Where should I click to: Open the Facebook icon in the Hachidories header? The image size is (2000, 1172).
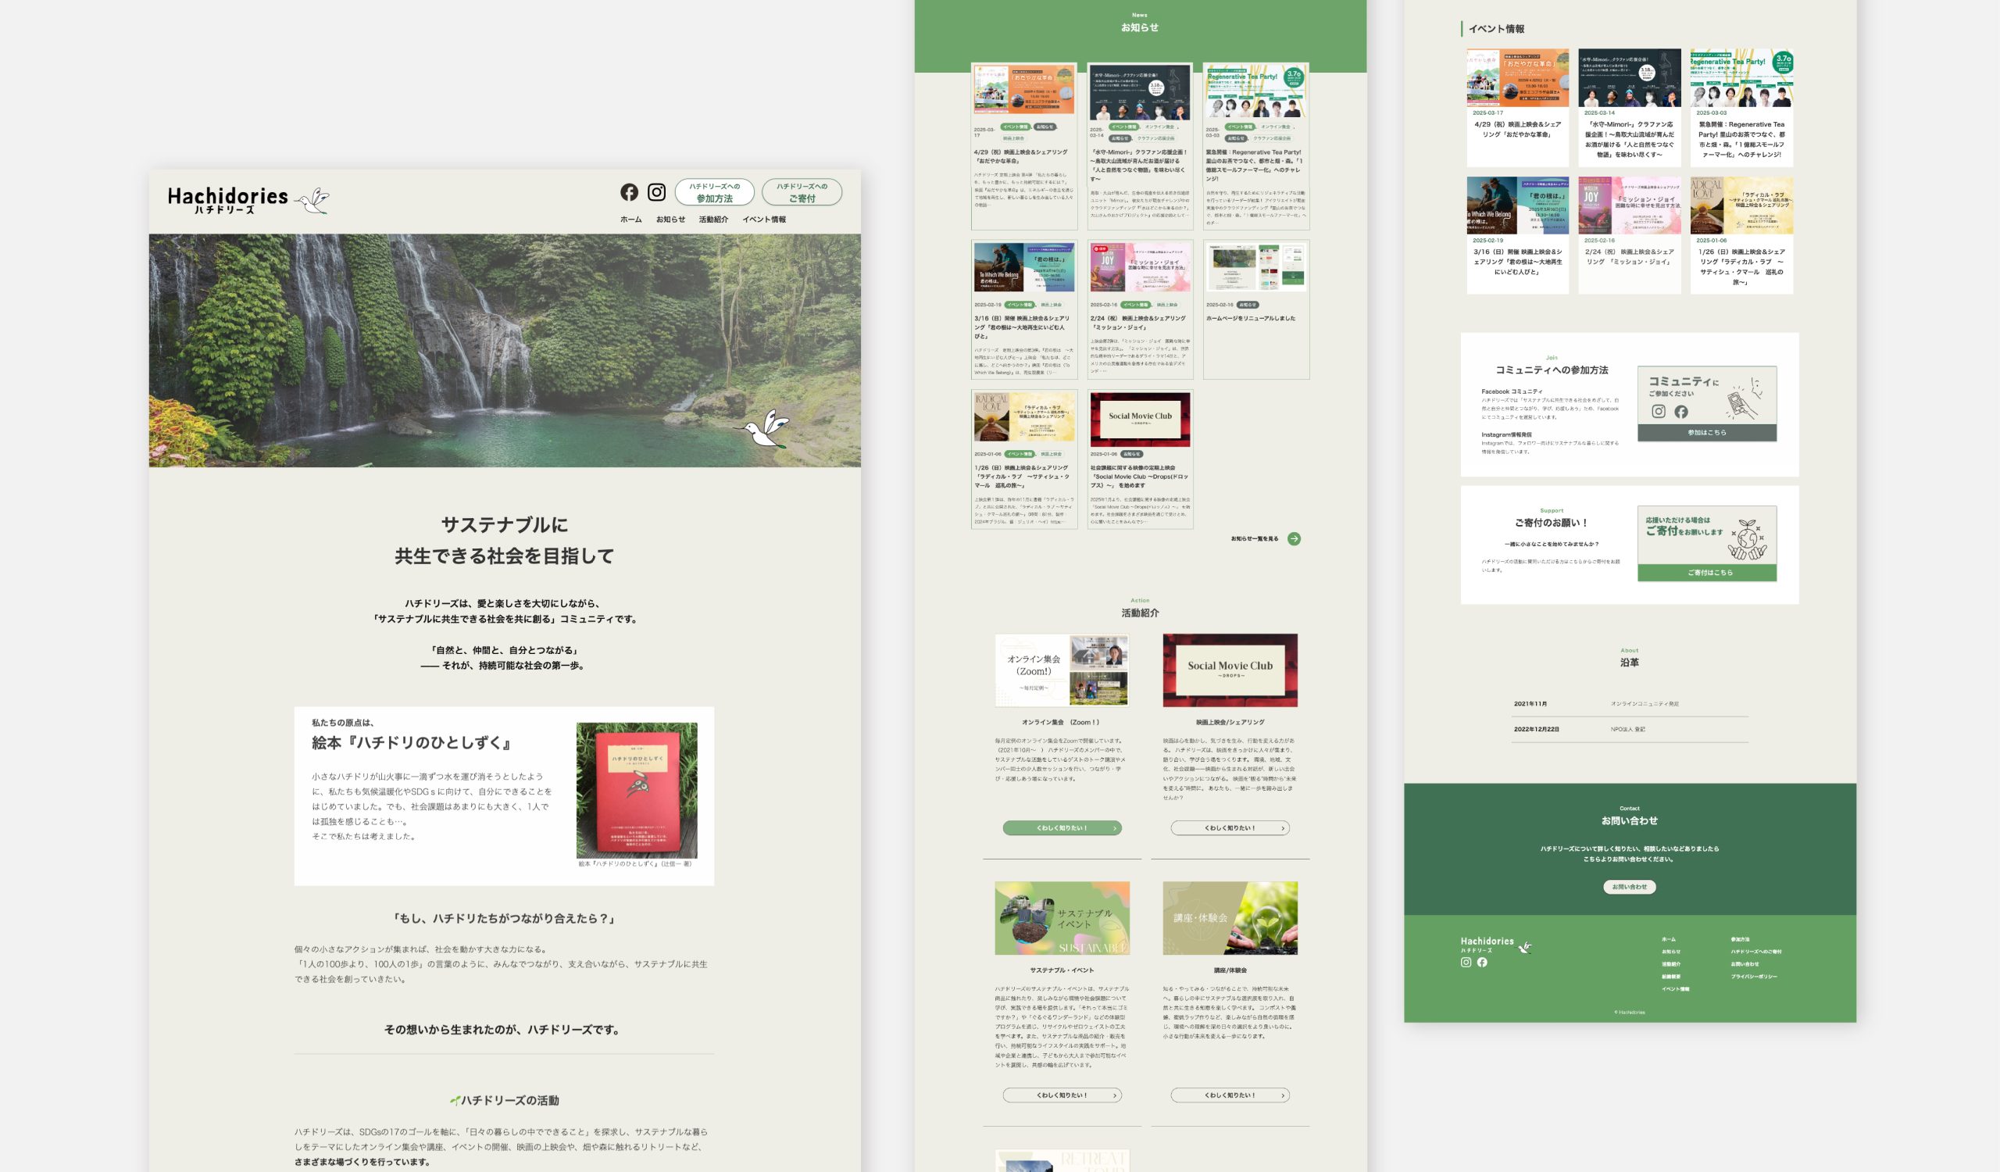[630, 192]
